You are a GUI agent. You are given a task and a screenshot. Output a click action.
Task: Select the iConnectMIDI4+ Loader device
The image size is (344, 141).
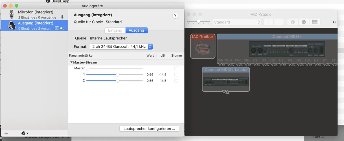(226, 79)
